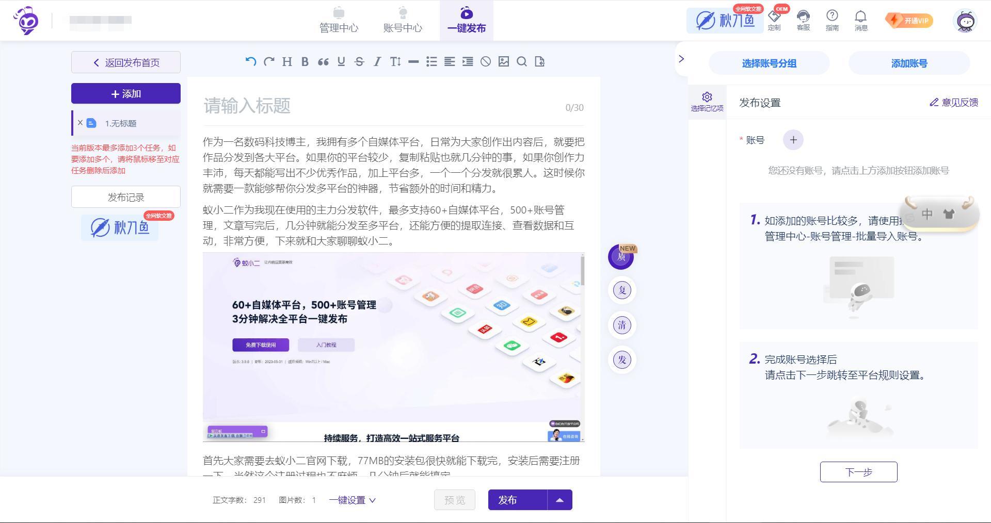This screenshot has width=991, height=523.
Task: Click the plus icon to add account
Action: point(793,140)
